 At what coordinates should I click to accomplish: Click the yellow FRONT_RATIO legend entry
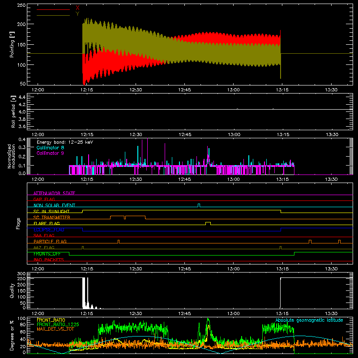coord(51,320)
